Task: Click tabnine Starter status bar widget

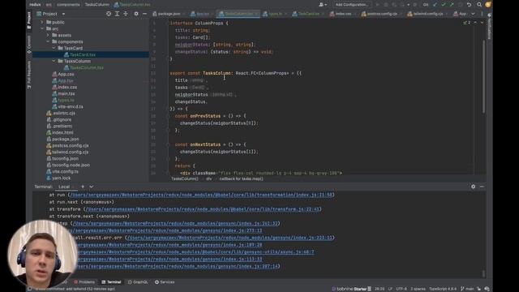Action: click(x=351, y=289)
